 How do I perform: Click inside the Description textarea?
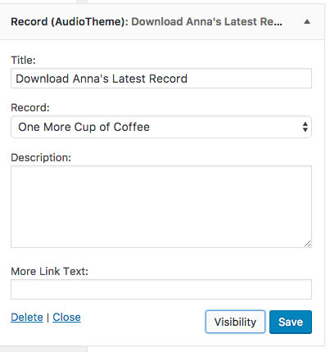pyautogui.click(x=161, y=206)
